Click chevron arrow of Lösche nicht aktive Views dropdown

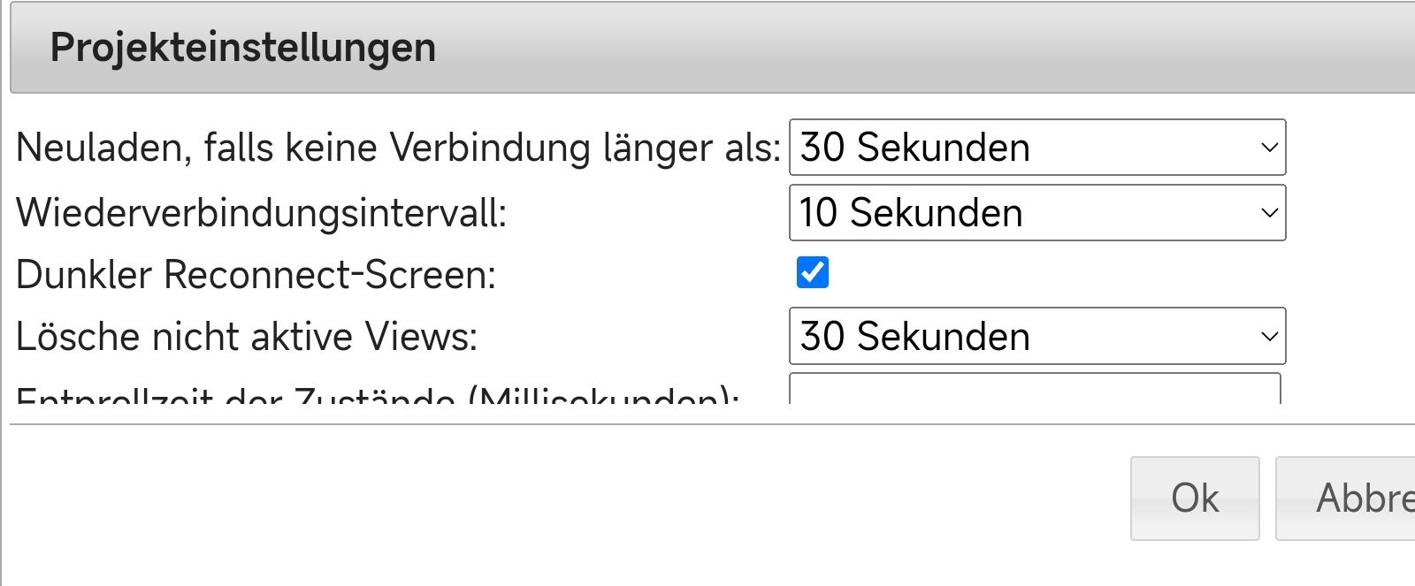pos(1269,337)
